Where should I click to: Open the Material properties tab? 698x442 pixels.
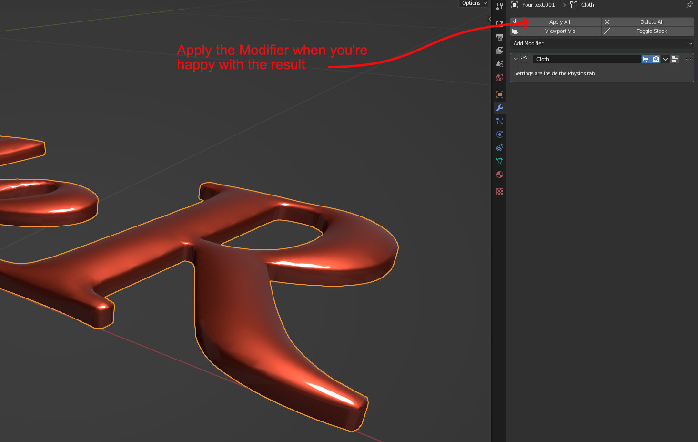(499, 175)
